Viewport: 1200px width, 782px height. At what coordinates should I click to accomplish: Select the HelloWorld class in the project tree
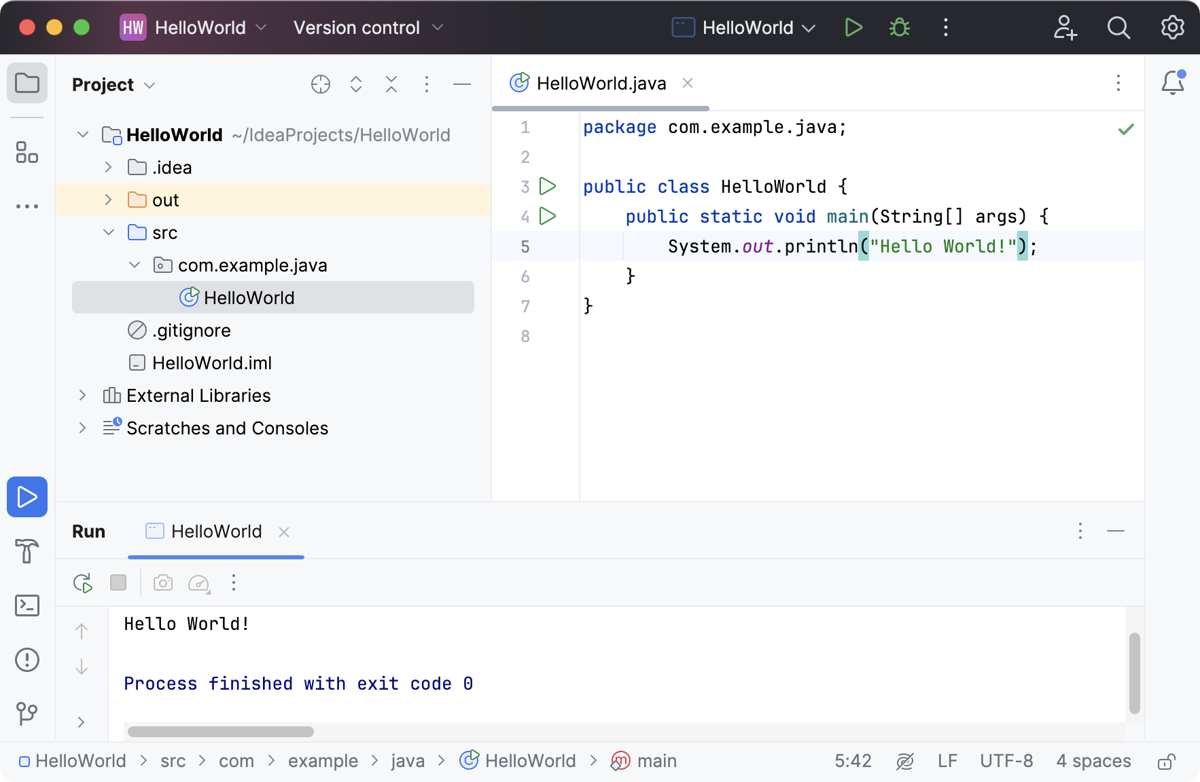[x=249, y=297]
